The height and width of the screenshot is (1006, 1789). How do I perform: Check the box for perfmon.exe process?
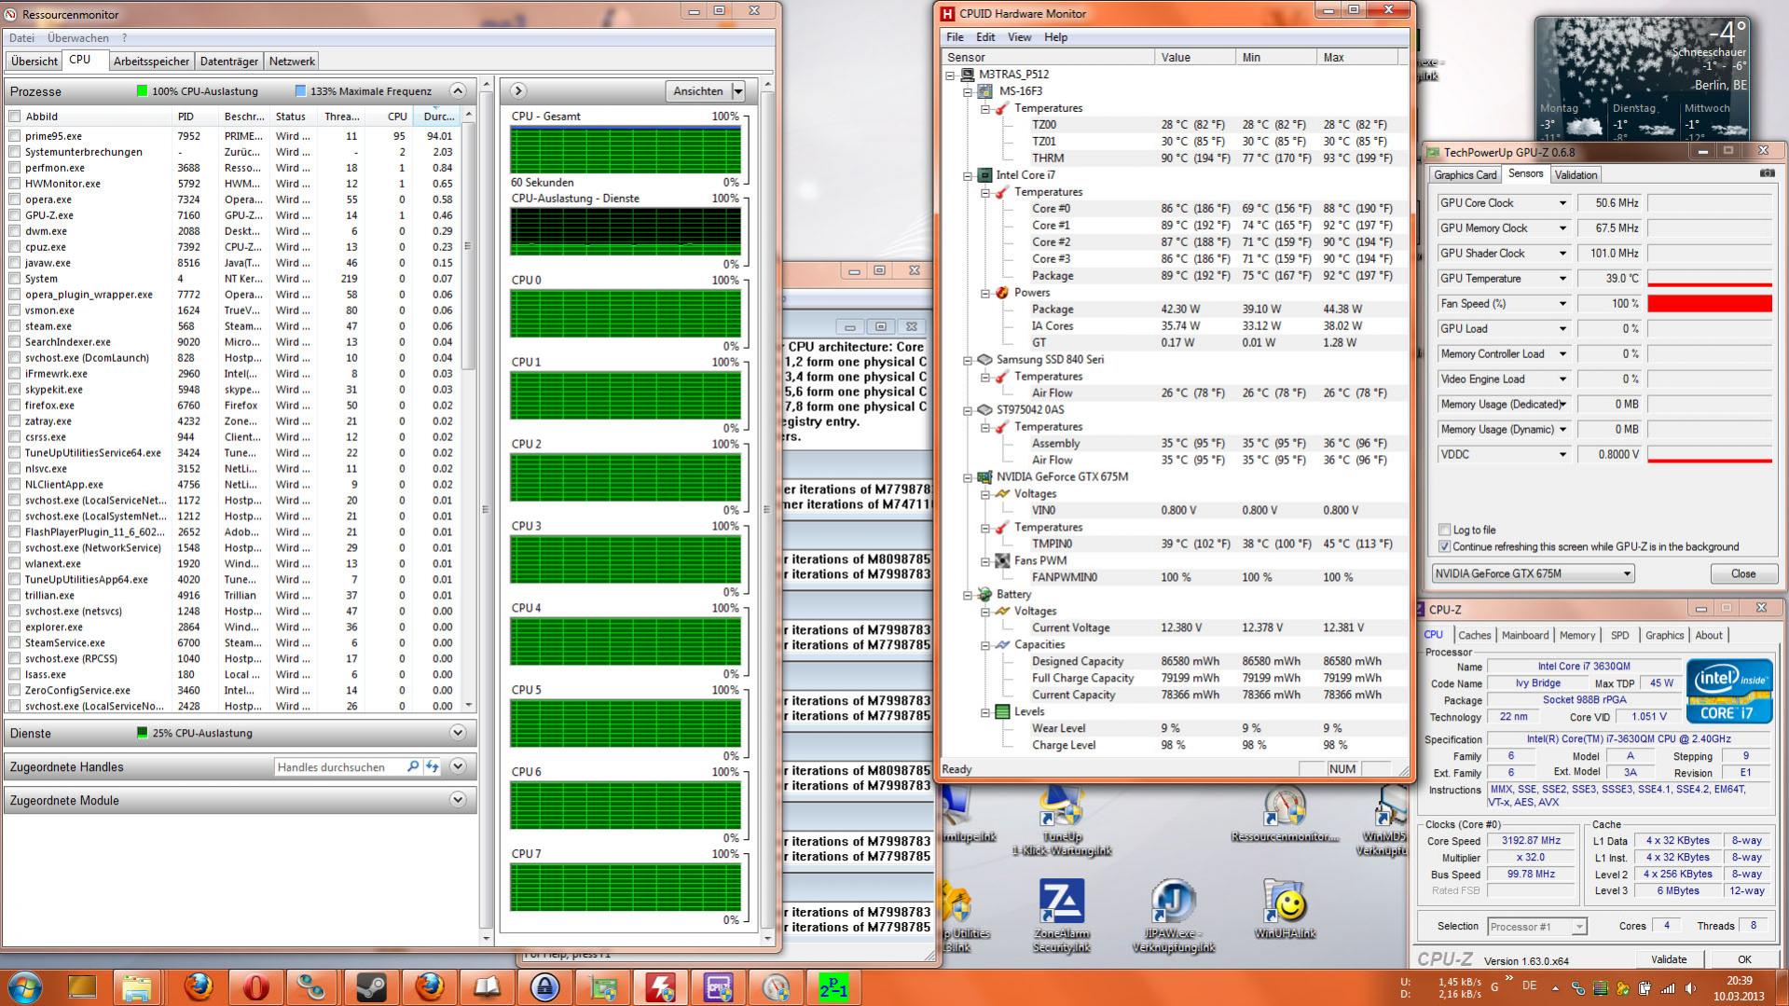tap(15, 168)
